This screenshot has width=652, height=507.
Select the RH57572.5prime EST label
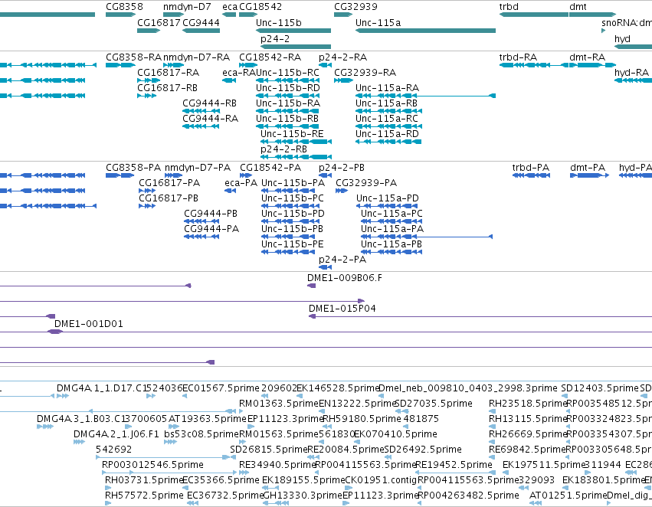(x=144, y=496)
